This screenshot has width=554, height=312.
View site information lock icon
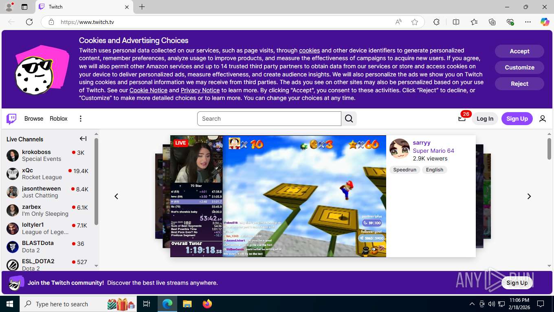tap(51, 22)
